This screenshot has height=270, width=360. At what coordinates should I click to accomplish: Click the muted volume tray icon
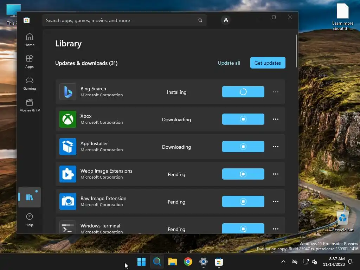315,262
